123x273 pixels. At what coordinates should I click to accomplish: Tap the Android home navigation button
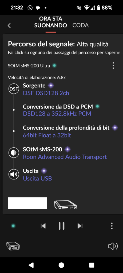(x=61, y=265)
